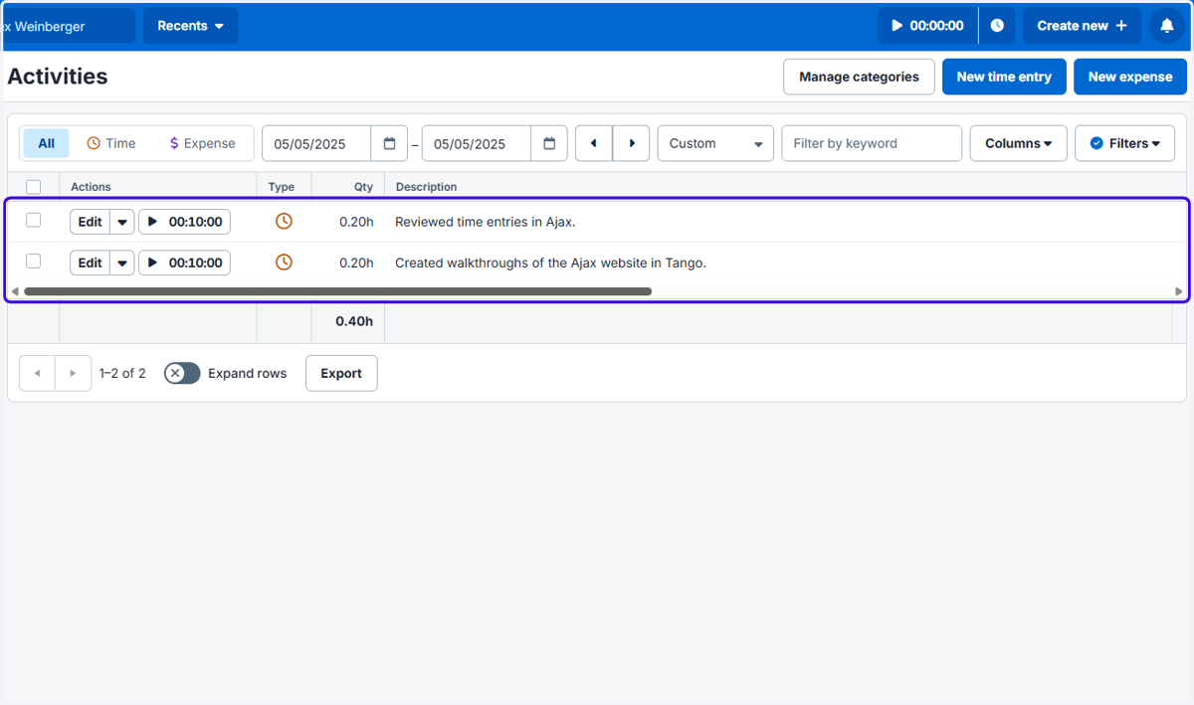Check the box for Created walkthroughs row

(x=33, y=262)
